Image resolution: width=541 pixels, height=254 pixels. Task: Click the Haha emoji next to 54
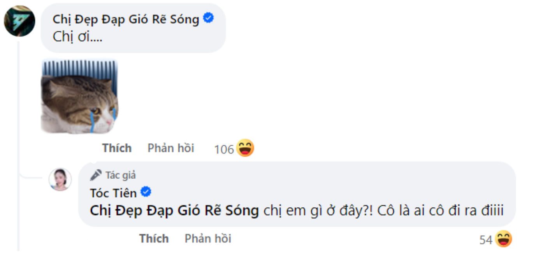503,239
